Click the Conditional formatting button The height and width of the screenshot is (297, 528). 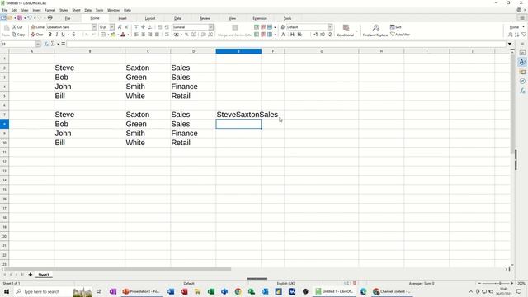[x=346, y=31]
